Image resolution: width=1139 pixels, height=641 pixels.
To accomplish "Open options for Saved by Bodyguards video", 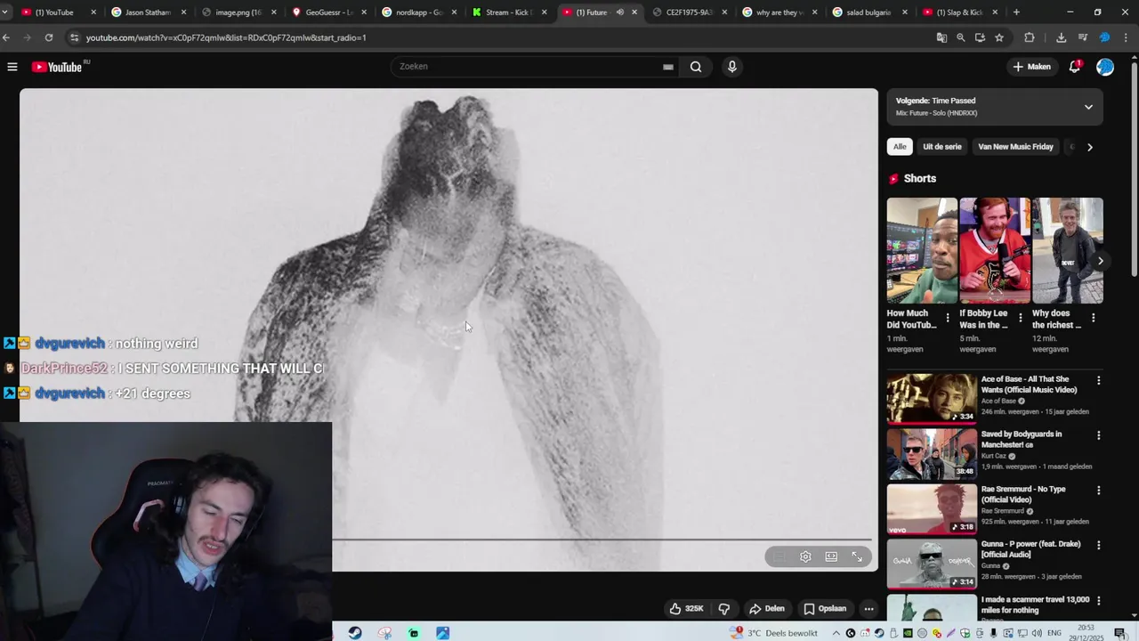I will click(1099, 435).
